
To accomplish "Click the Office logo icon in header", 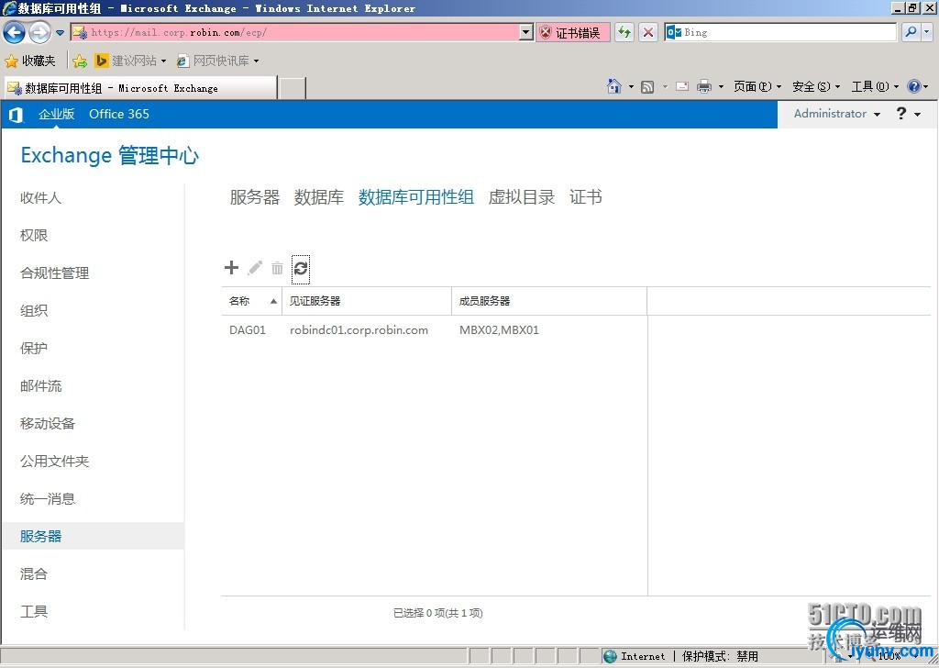I will pyautogui.click(x=16, y=115).
